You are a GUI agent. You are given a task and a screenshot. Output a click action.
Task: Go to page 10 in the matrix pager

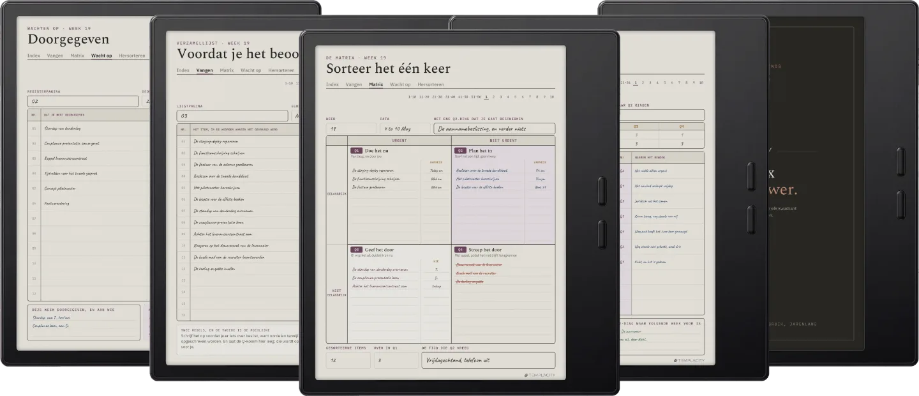tap(551, 97)
